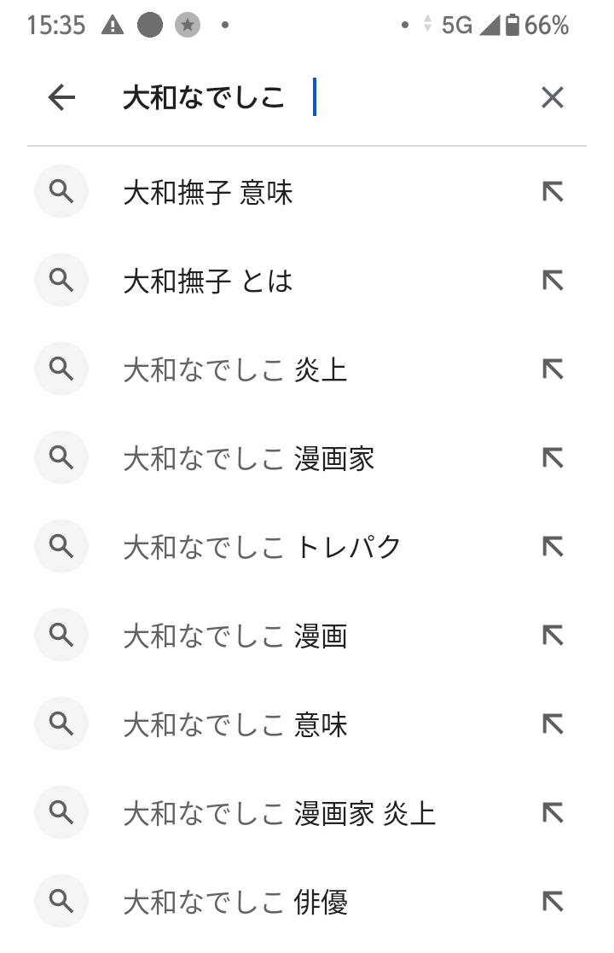The height and width of the screenshot is (953, 614).
Task: Tap the warning triangle in status bar
Action: [112, 26]
